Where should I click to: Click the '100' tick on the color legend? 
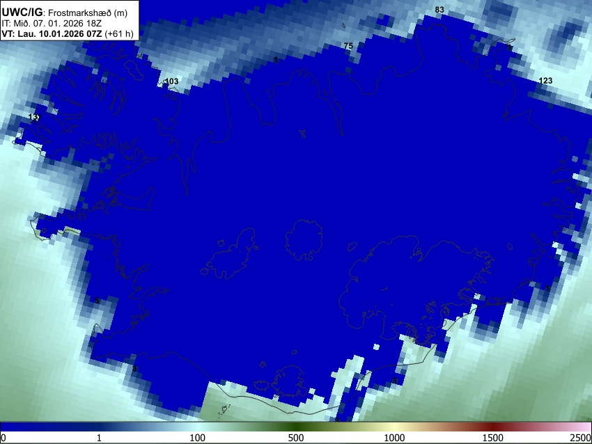pos(198,438)
